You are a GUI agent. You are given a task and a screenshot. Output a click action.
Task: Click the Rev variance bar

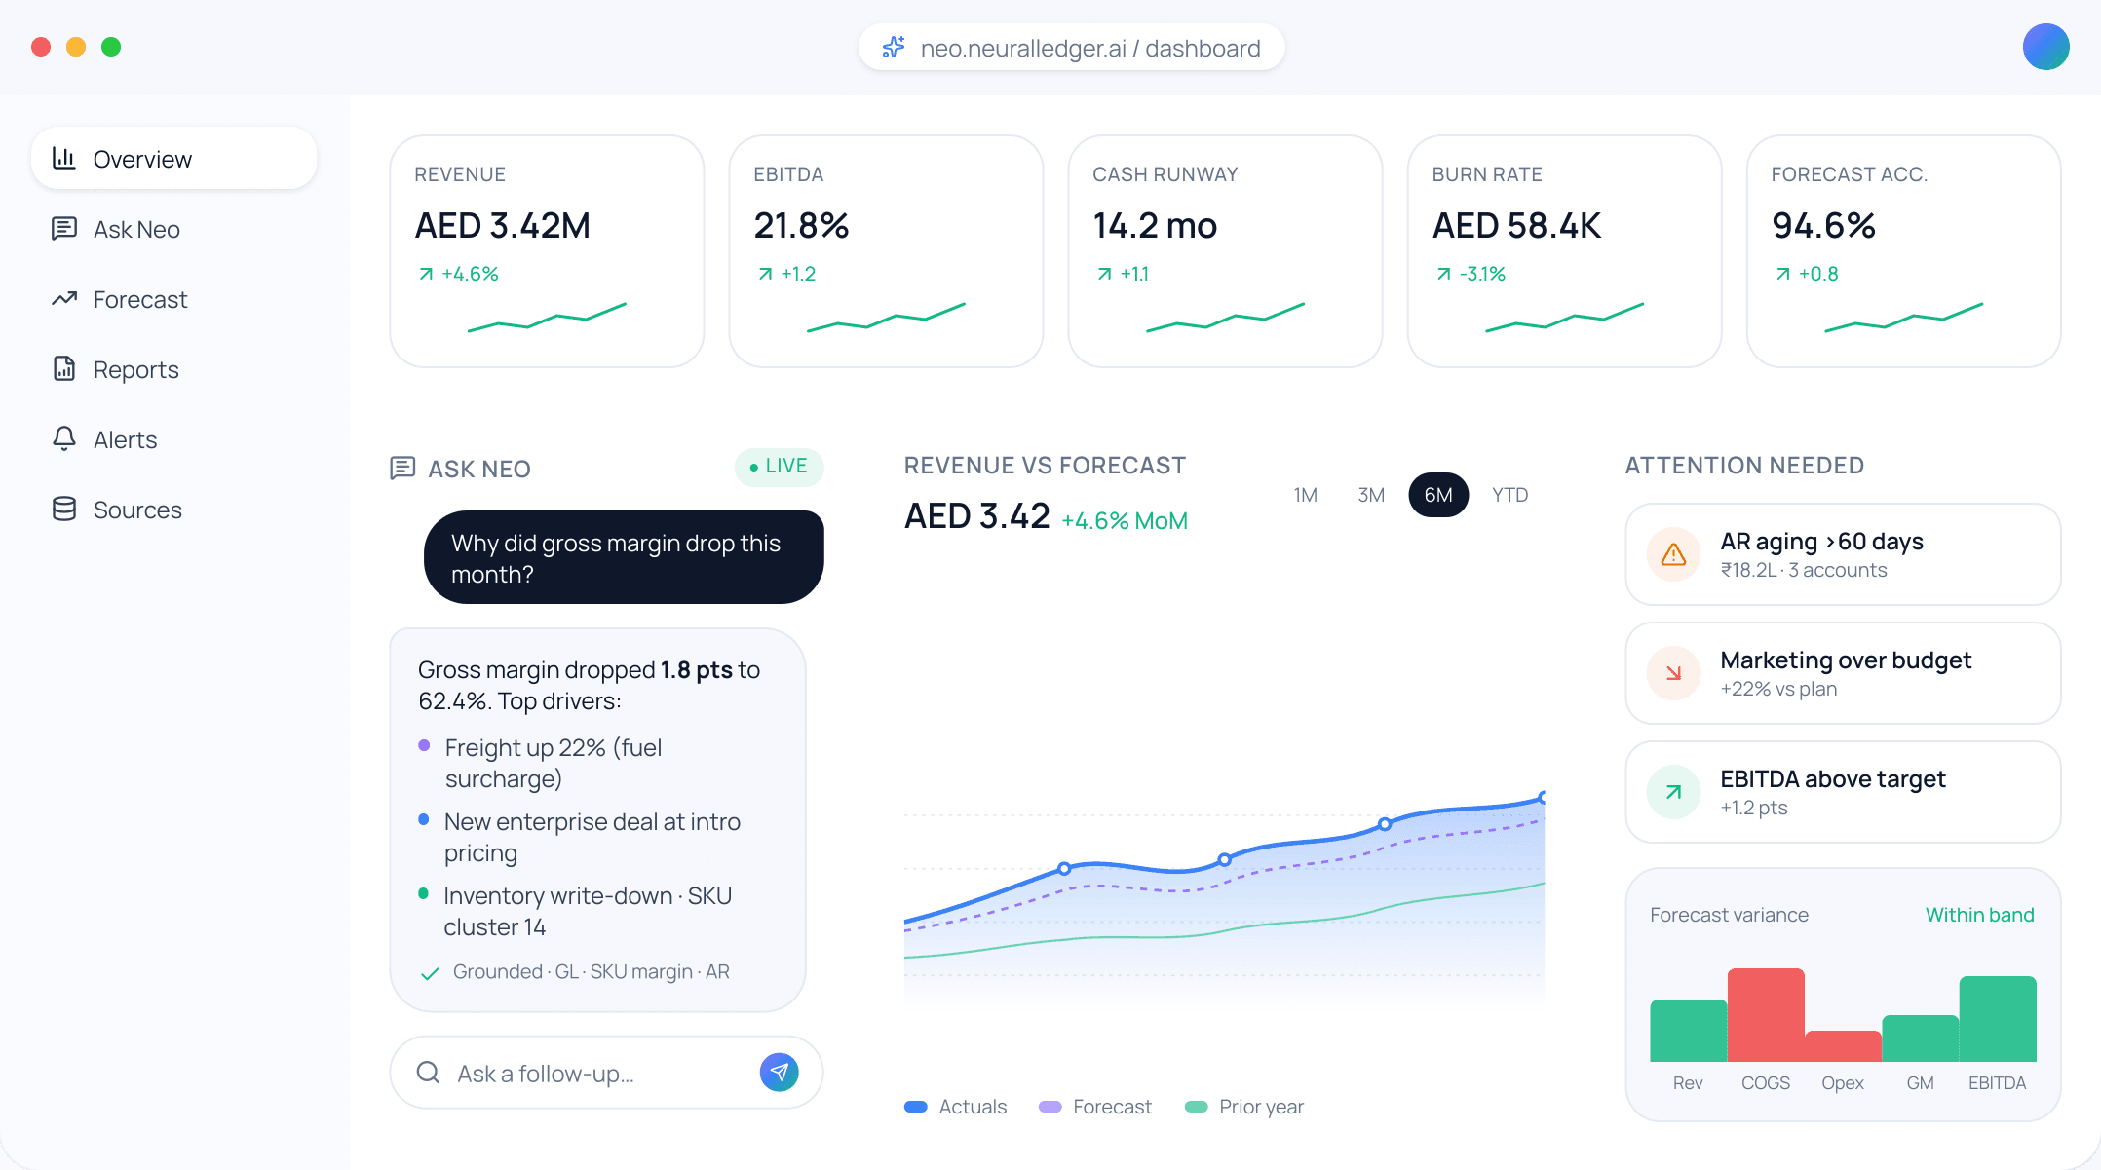point(1689,1031)
